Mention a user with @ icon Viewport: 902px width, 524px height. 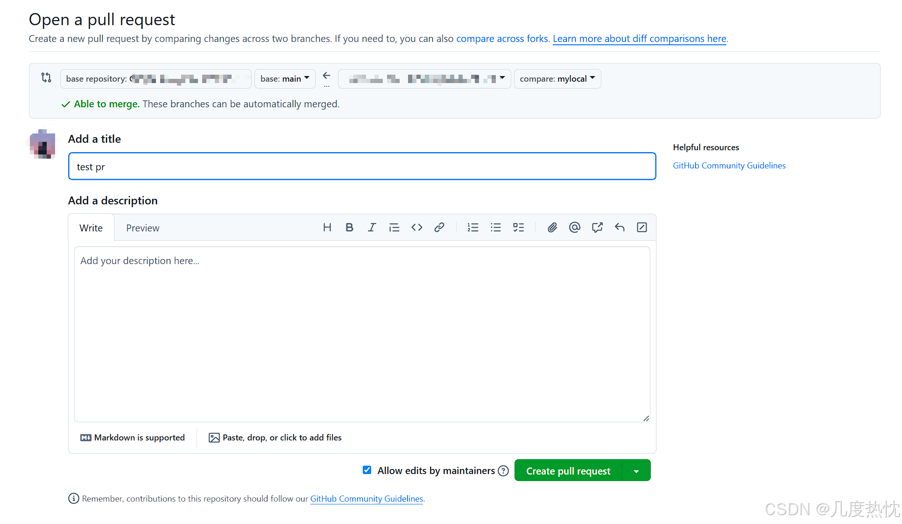tap(574, 227)
